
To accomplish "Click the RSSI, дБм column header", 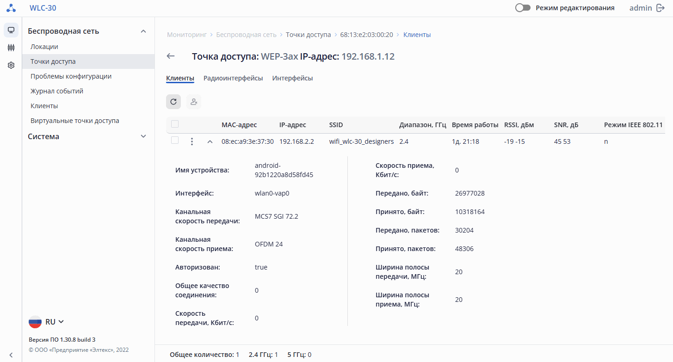I will point(519,125).
